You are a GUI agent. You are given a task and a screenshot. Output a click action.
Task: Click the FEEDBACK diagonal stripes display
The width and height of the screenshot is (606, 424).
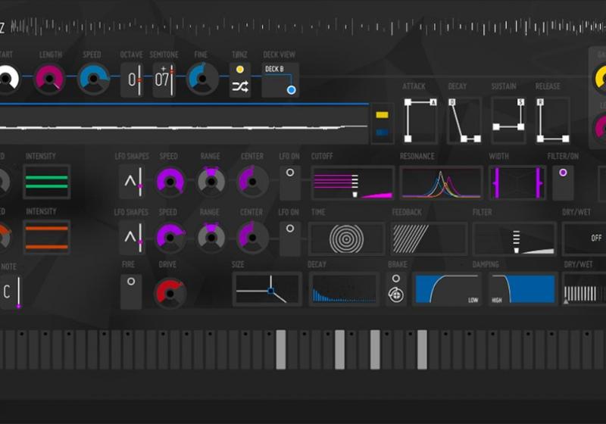point(428,238)
